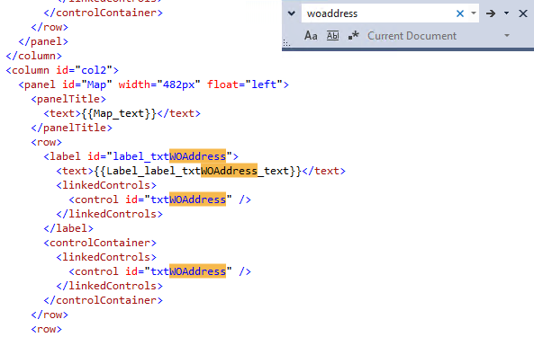This screenshot has width=534, height=337.
Task: Toggle replace mode chevron in Find box
Action: pos(292,13)
